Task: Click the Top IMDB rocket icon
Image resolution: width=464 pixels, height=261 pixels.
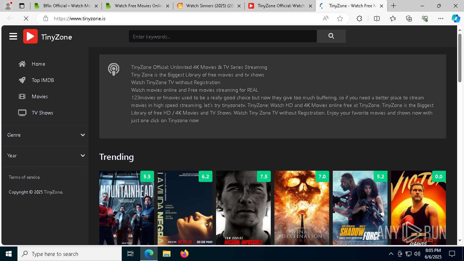Action: click(x=22, y=80)
